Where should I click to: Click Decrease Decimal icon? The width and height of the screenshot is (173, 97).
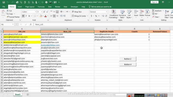tap(106, 16)
